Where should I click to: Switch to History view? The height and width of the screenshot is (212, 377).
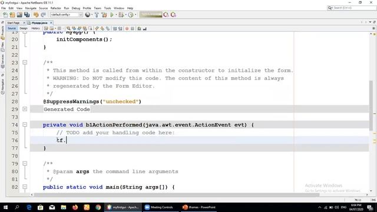pos(35,28)
